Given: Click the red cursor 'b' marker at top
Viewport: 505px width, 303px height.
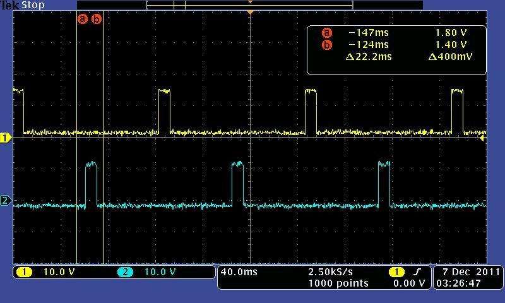Looking at the screenshot, I should coord(97,19).
